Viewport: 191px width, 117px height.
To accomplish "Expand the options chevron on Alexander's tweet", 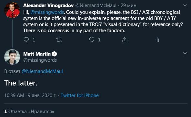I will pos(185,5).
